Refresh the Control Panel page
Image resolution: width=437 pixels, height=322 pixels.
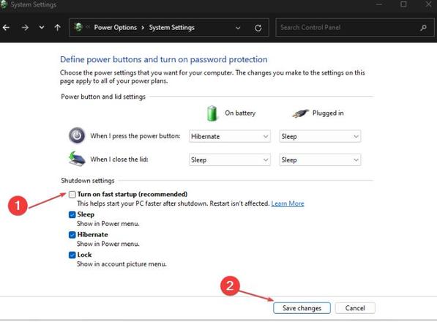point(258,28)
